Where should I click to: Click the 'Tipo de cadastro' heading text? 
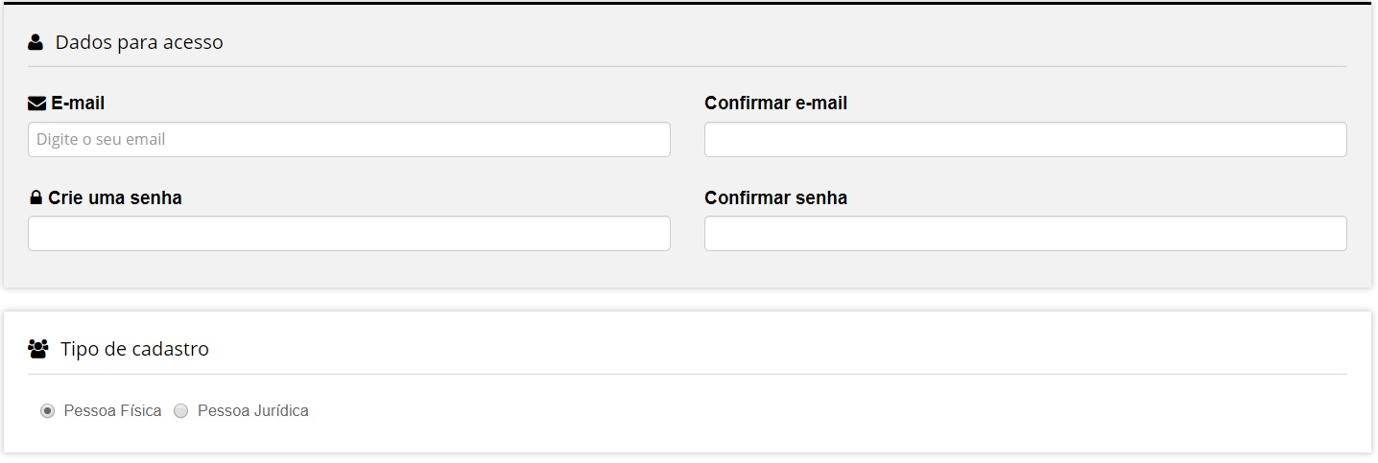coord(134,349)
